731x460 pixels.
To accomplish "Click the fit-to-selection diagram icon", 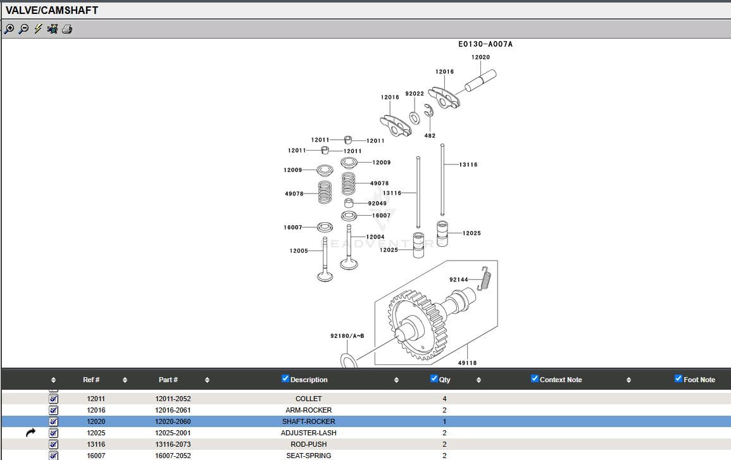I will [x=53, y=28].
